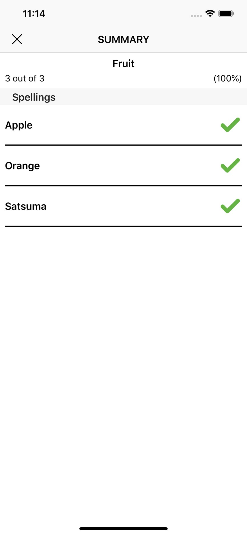This screenshot has height=535, width=247.
Task: Tap the green checkmark beside Satsuma
Action: tap(230, 206)
